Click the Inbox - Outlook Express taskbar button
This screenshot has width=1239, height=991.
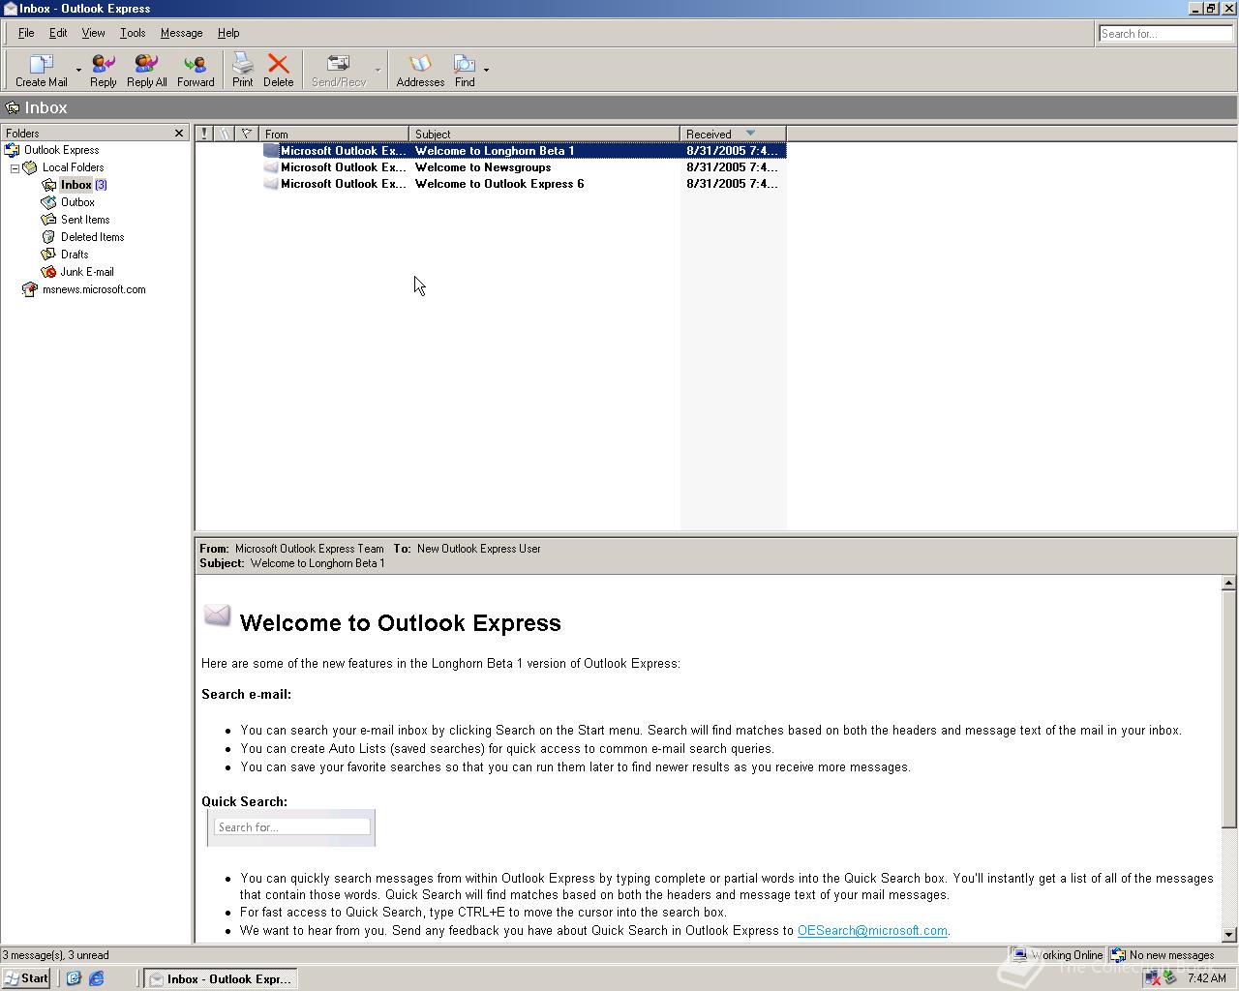tap(221, 978)
